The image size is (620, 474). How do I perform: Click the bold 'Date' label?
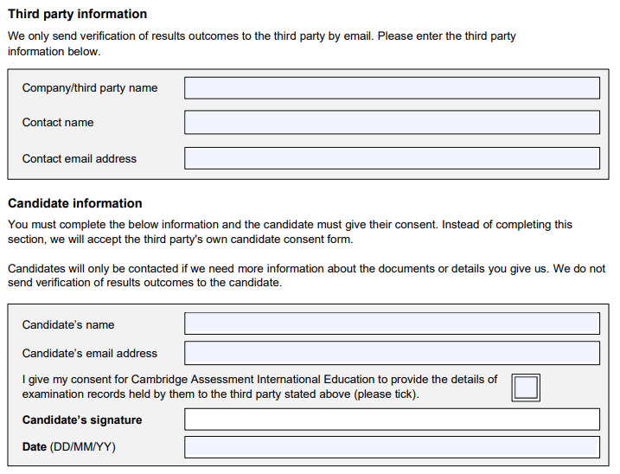pyautogui.click(x=35, y=446)
